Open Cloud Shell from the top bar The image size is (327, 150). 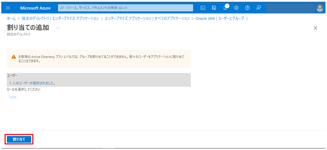(x=203, y=8)
